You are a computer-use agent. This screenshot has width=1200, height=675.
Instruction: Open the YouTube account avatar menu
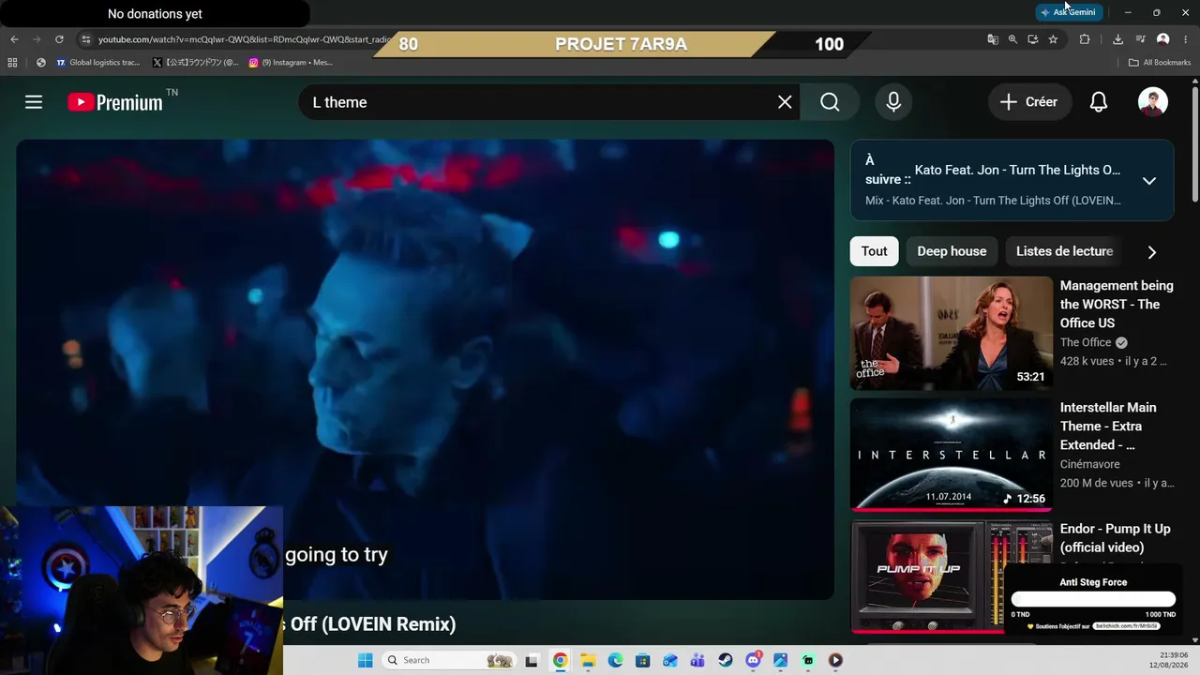coord(1152,102)
